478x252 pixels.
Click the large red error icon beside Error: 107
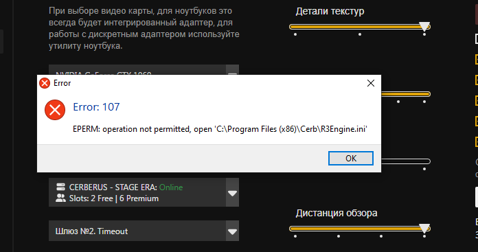coord(55,110)
